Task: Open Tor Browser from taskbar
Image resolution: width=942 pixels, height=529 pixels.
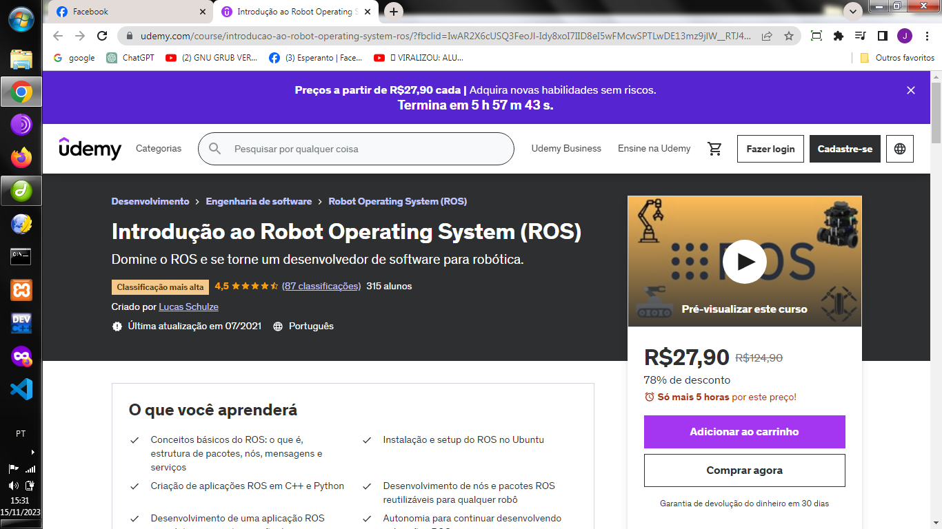Action: coord(21,125)
